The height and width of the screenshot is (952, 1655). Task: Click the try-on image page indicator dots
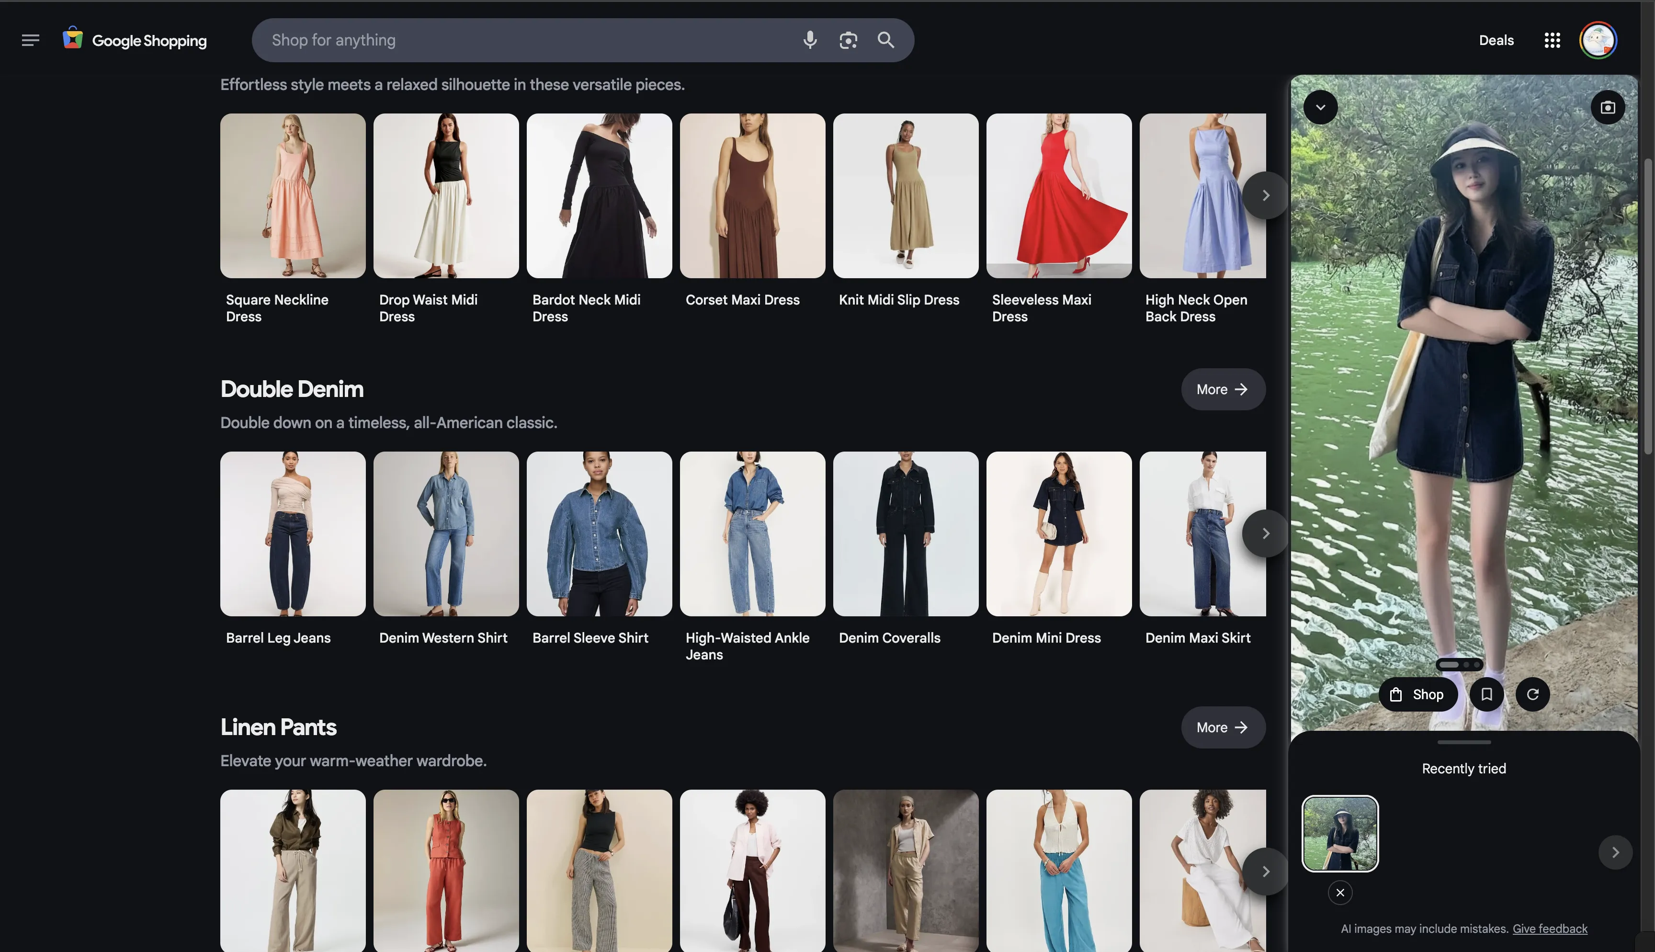(1459, 665)
